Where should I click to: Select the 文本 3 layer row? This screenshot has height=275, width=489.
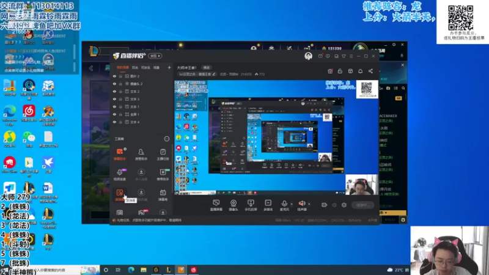(142, 99)
